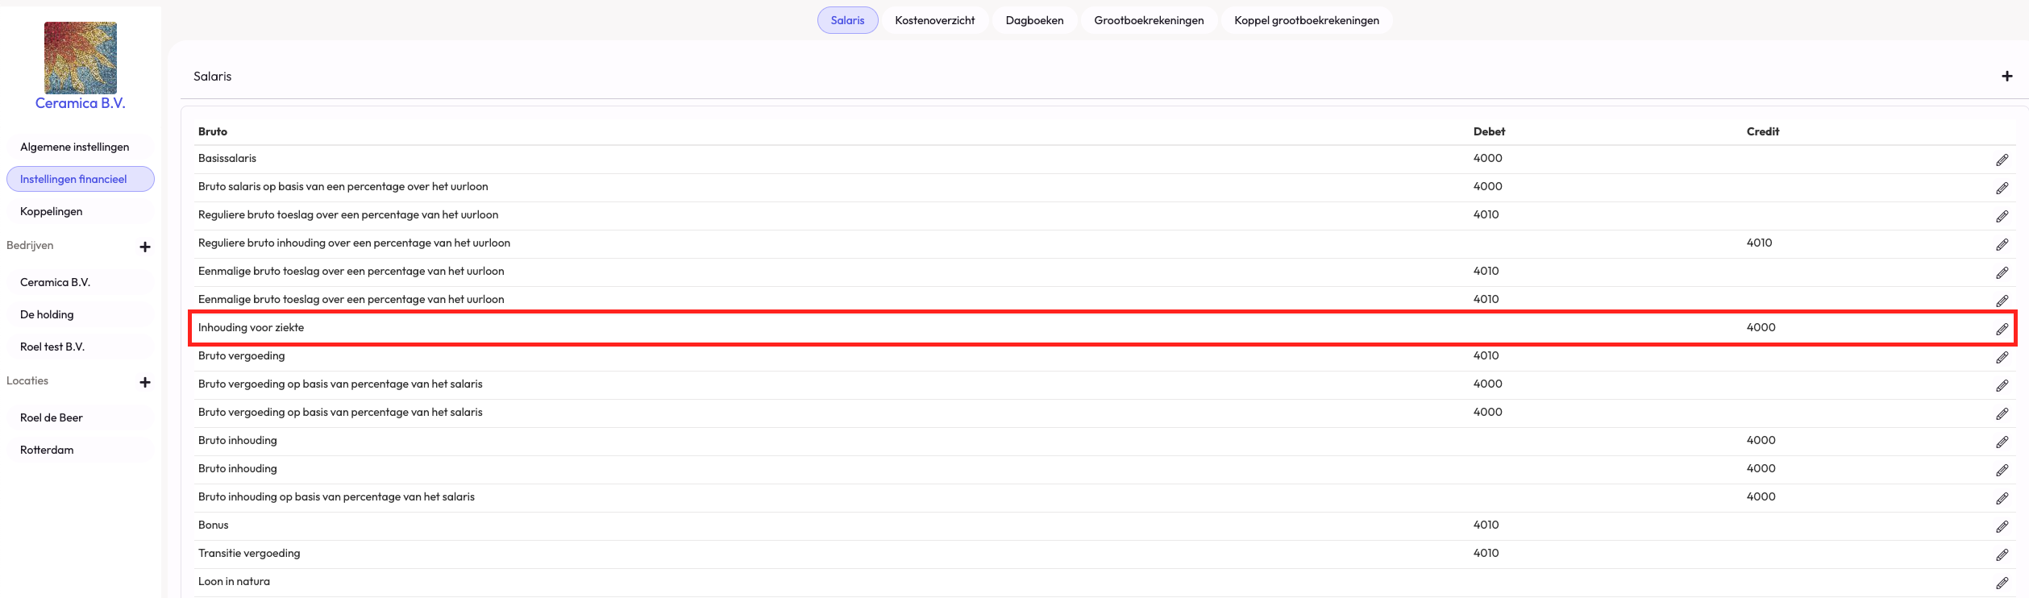Click 'Reguliere bruto inhouding over een percentage' label
2029x598 pixels.
[x=355, y=243]
